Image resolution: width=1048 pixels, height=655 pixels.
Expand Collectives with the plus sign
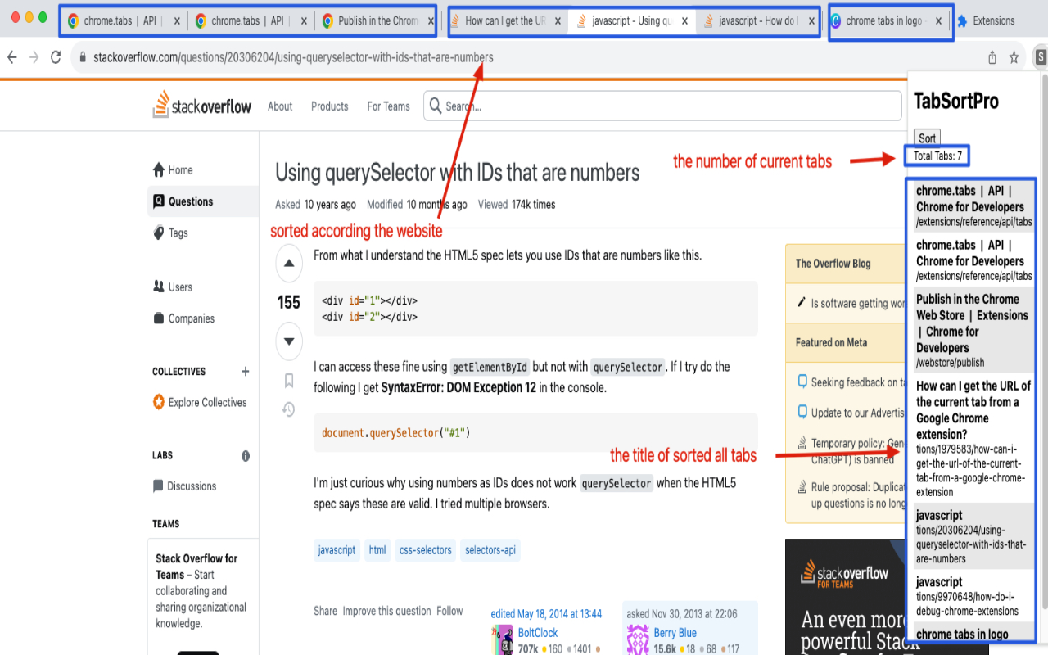coord(245,371)
